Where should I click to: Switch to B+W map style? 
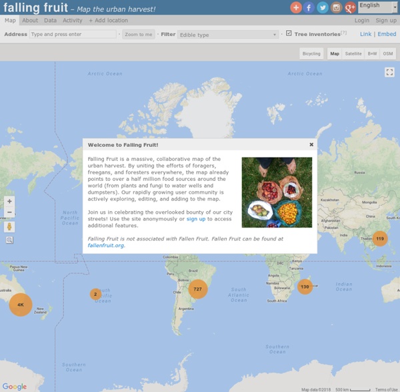(372, 53)
